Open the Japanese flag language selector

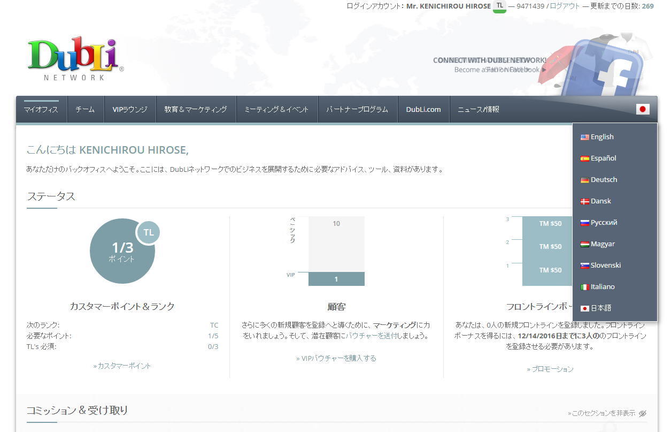[643, 109]
